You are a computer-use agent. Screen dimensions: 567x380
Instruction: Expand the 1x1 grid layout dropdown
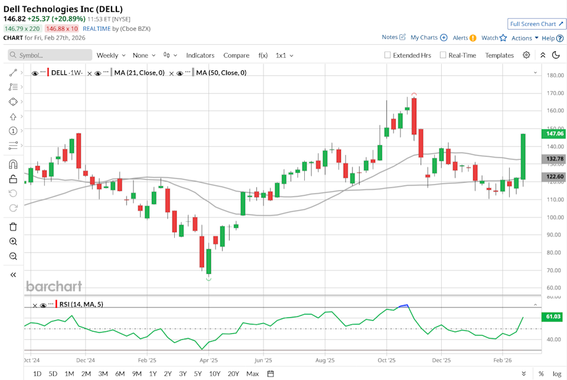coord(284,55)
